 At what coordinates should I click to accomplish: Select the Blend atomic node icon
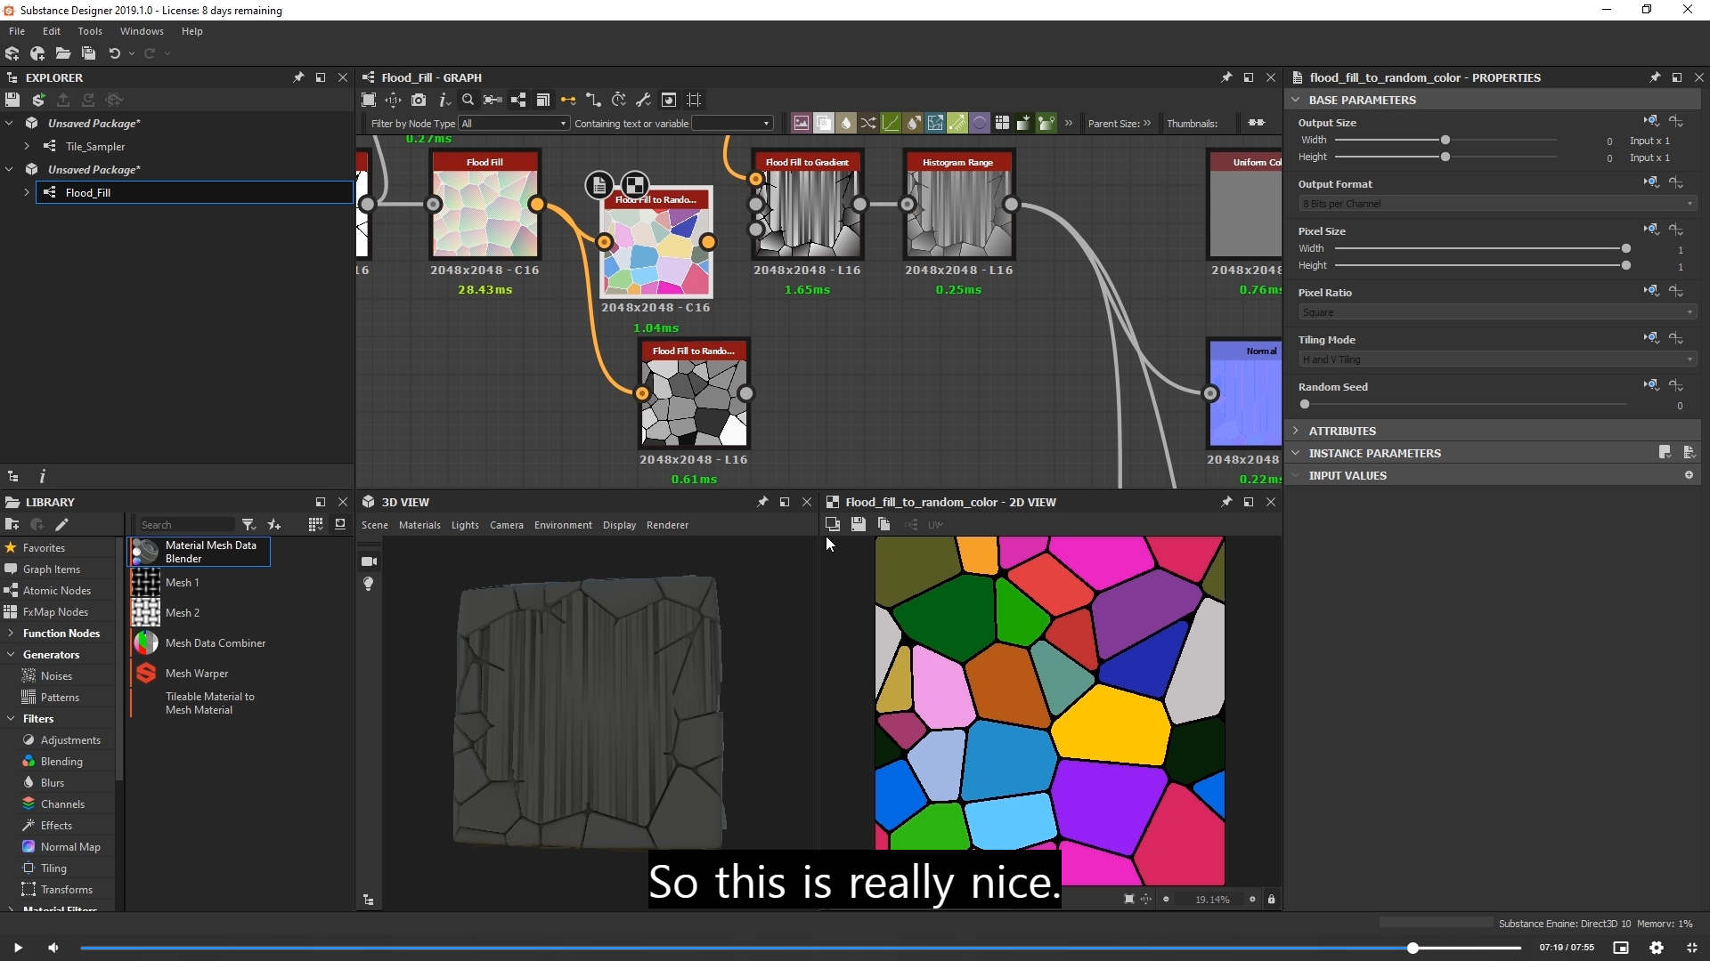[824, 123]
